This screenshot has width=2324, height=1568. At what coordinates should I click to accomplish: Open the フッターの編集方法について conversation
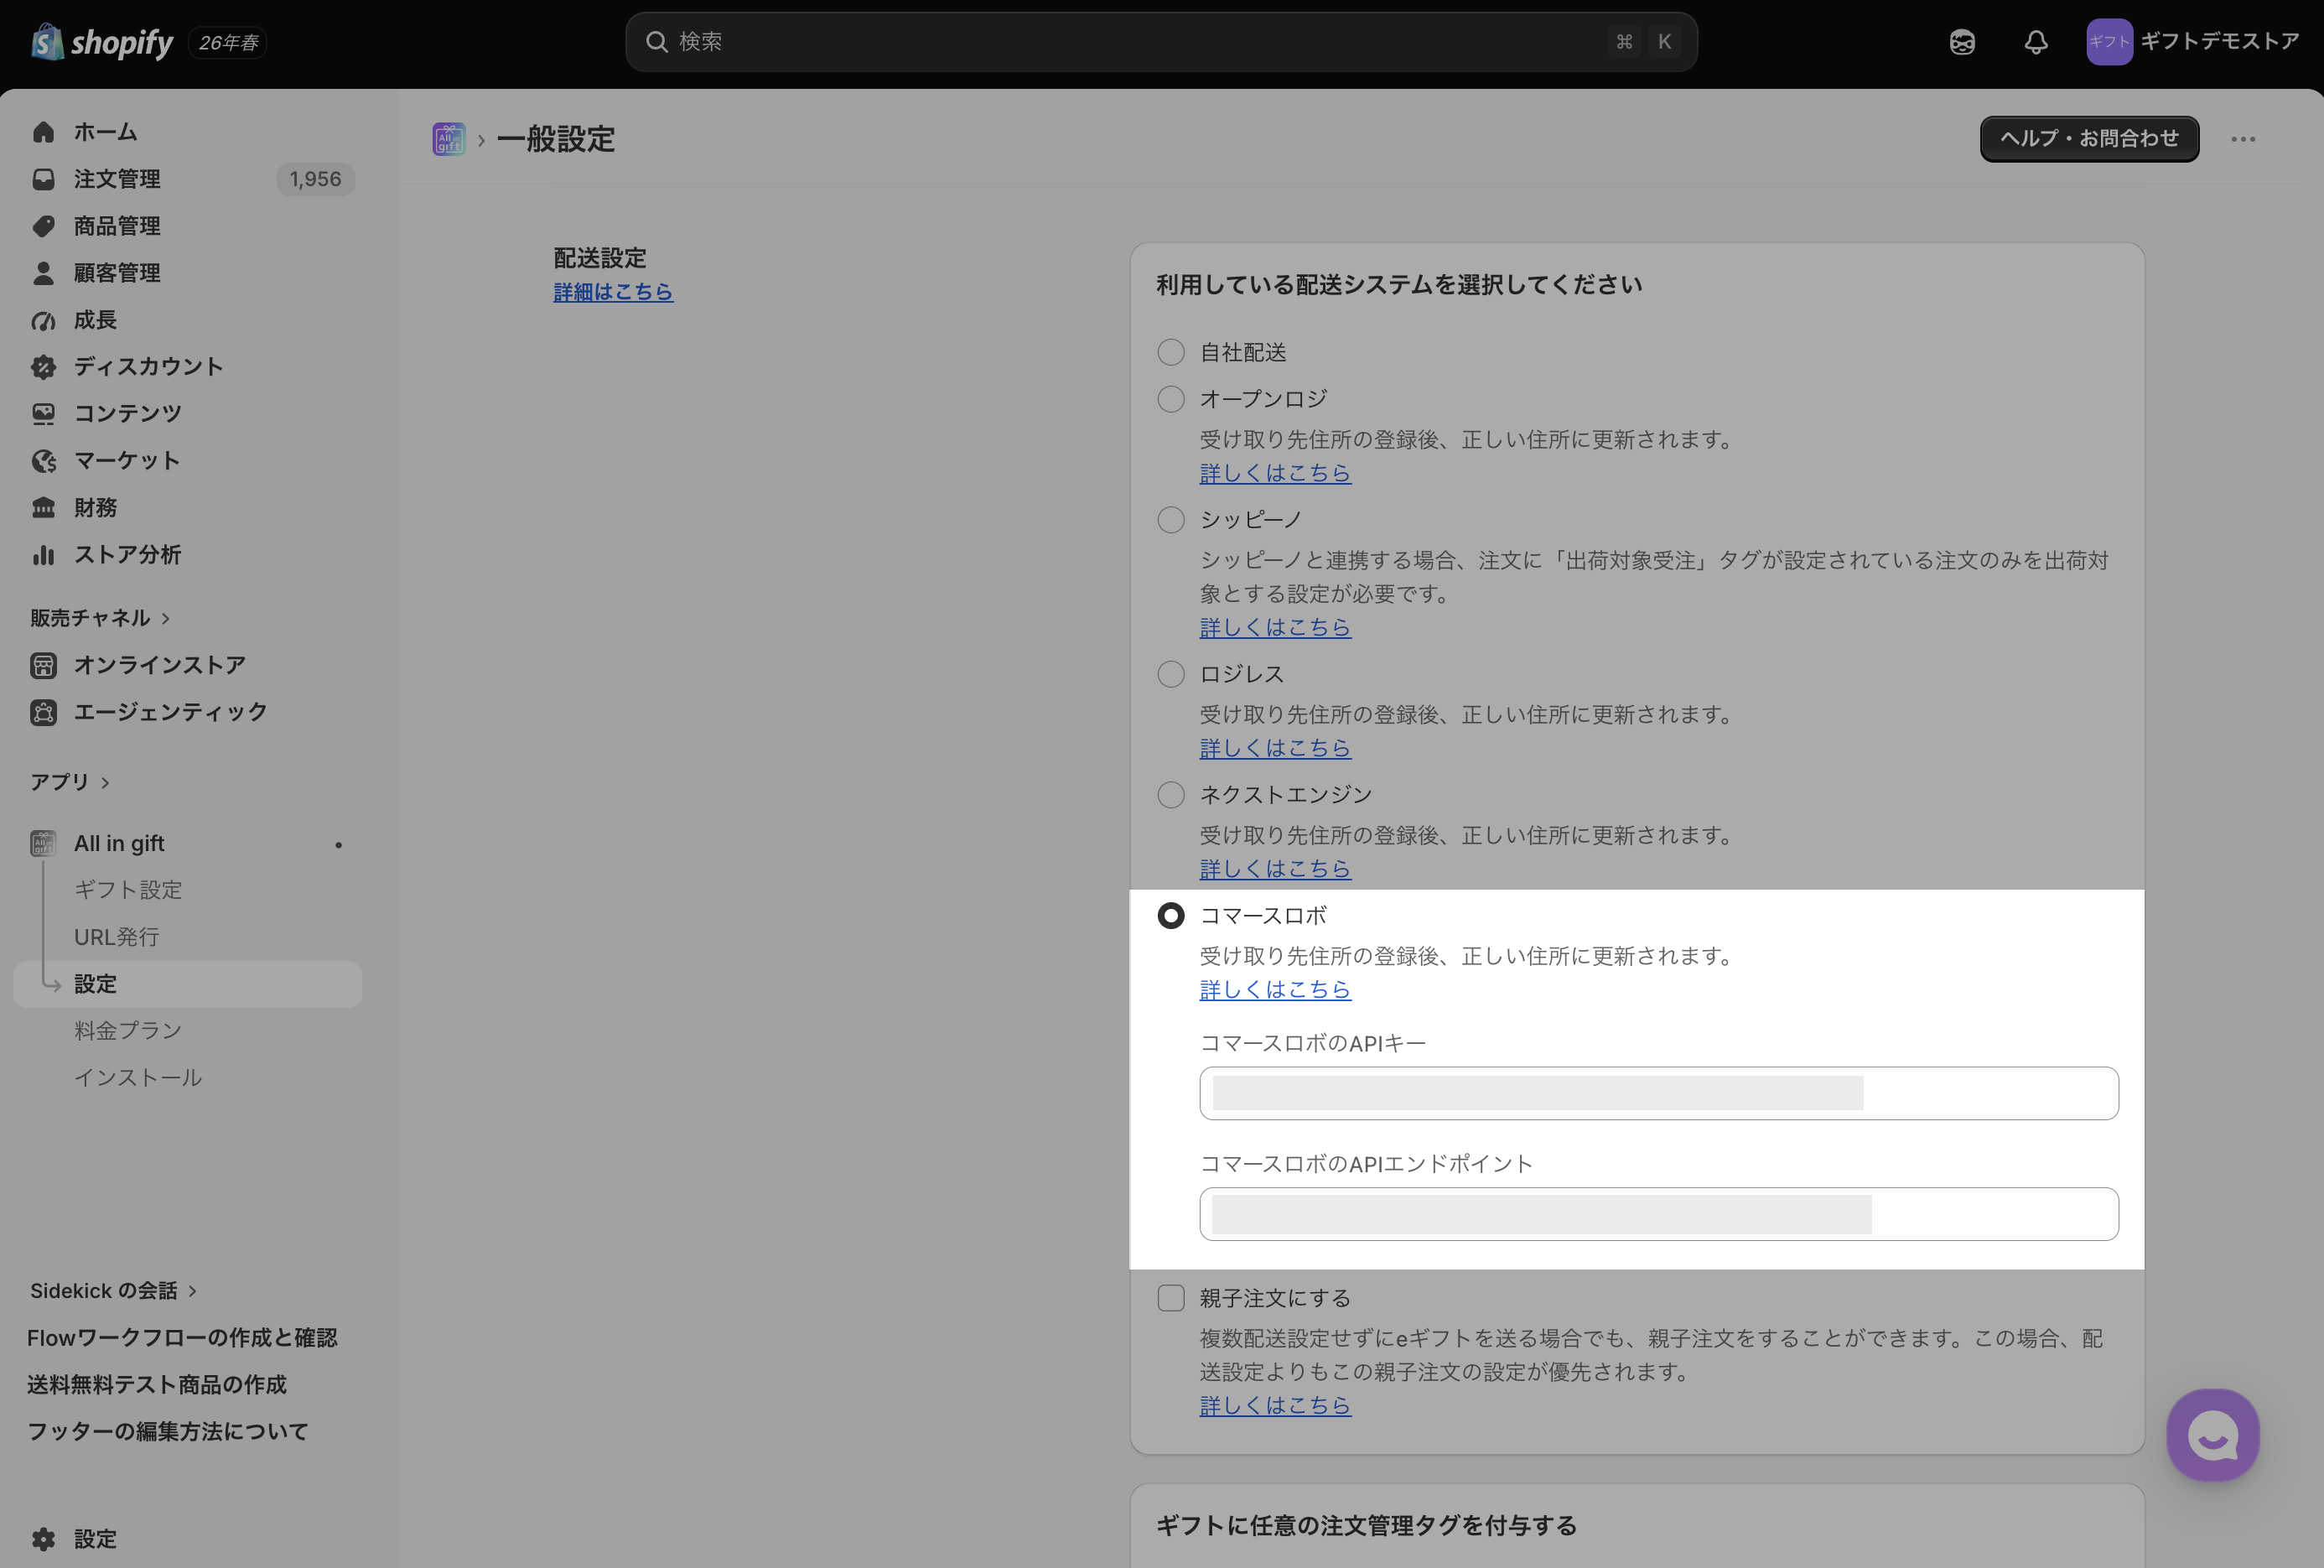pyautogui.click(x=168, y=1432)
